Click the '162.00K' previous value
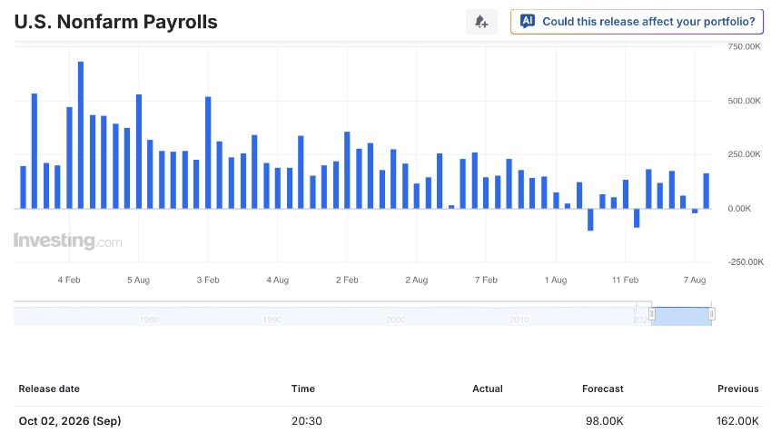 pos(737,421)
